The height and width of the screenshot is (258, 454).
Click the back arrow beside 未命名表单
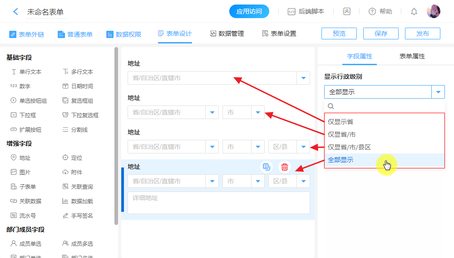coord(15,12)
